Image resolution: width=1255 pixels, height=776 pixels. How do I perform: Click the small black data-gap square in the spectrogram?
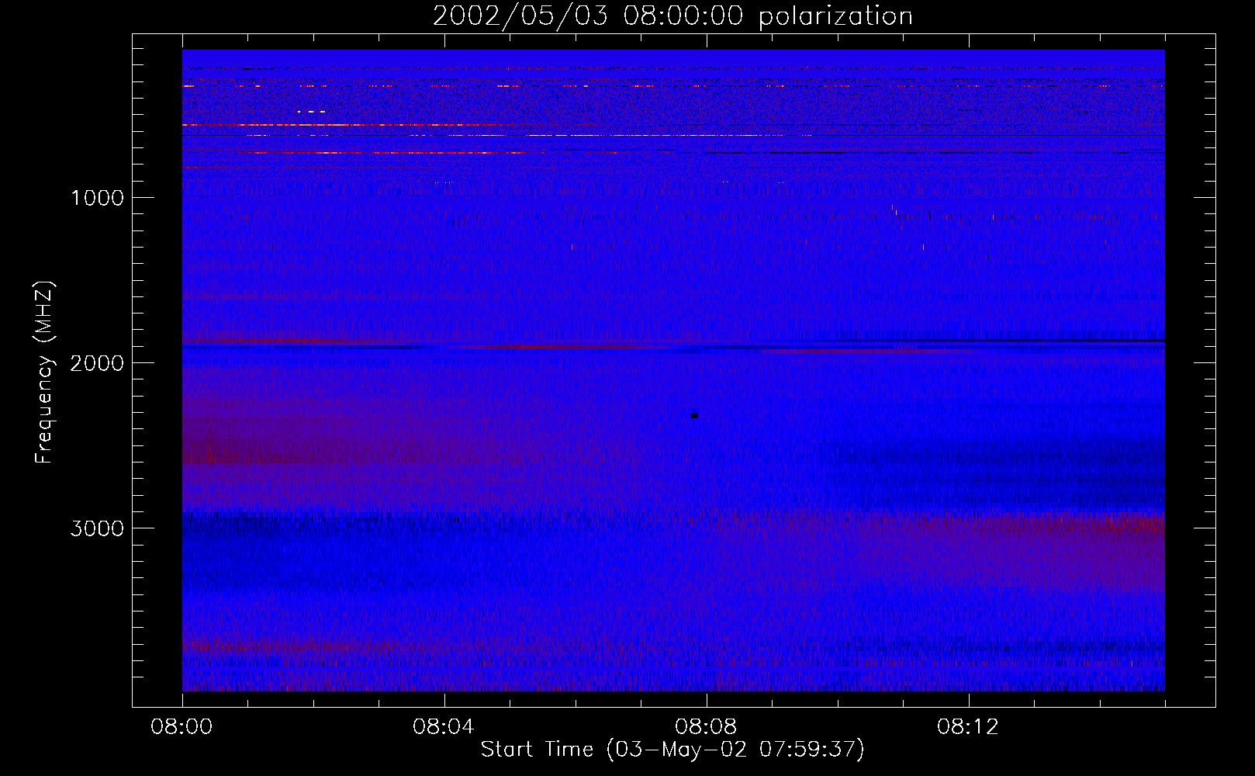(695, 416)
